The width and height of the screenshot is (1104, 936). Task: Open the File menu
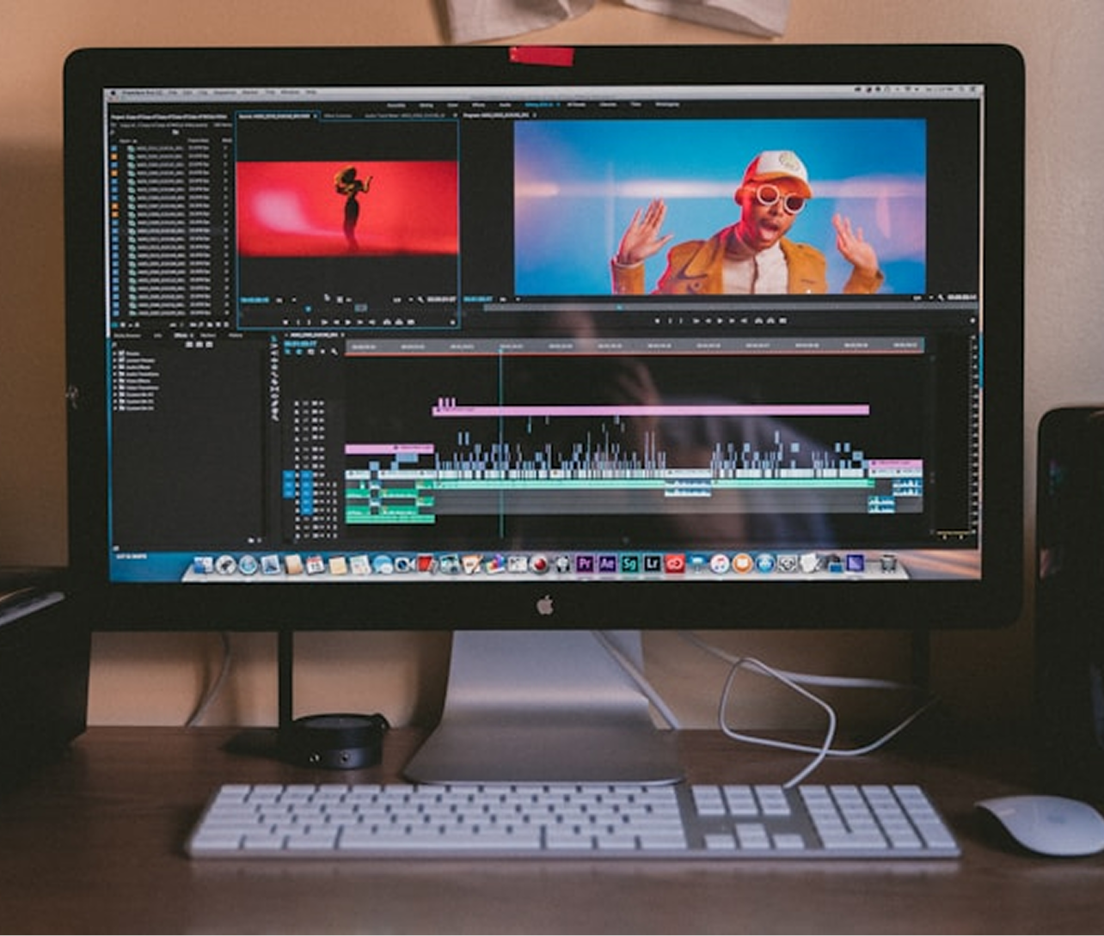[173, 92]
